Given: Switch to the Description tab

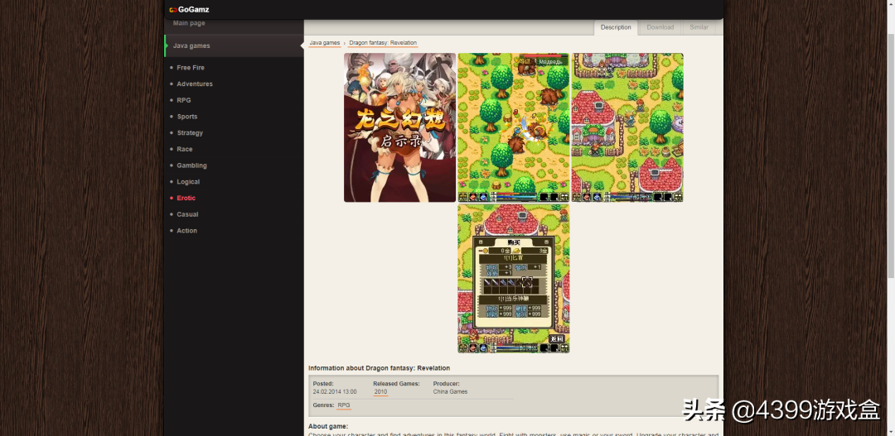Looking at the screenshot, I should pyautogui.click(x=616, y=27).
